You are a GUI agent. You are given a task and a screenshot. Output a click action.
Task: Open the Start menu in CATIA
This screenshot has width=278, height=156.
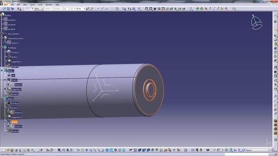pyautogui.click(x=6, y=5)
